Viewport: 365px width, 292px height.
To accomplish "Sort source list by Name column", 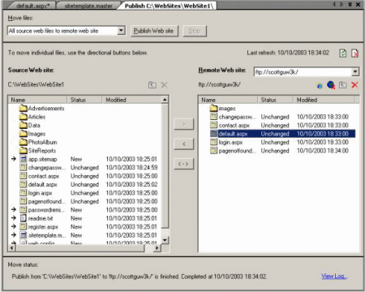I will 37,100.
